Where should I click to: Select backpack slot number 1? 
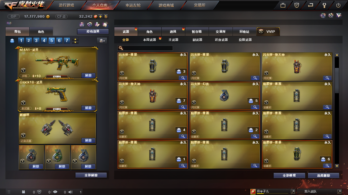click(21, 40)
